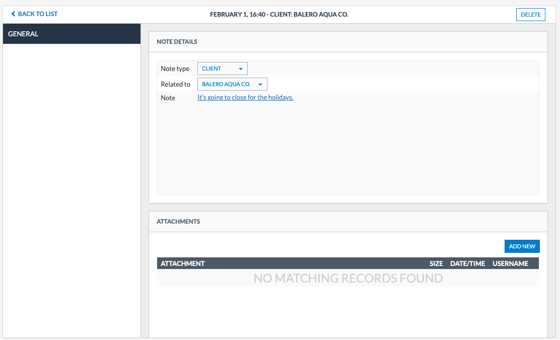
Task: Click the empty note body area
Action: coord(347,151)
